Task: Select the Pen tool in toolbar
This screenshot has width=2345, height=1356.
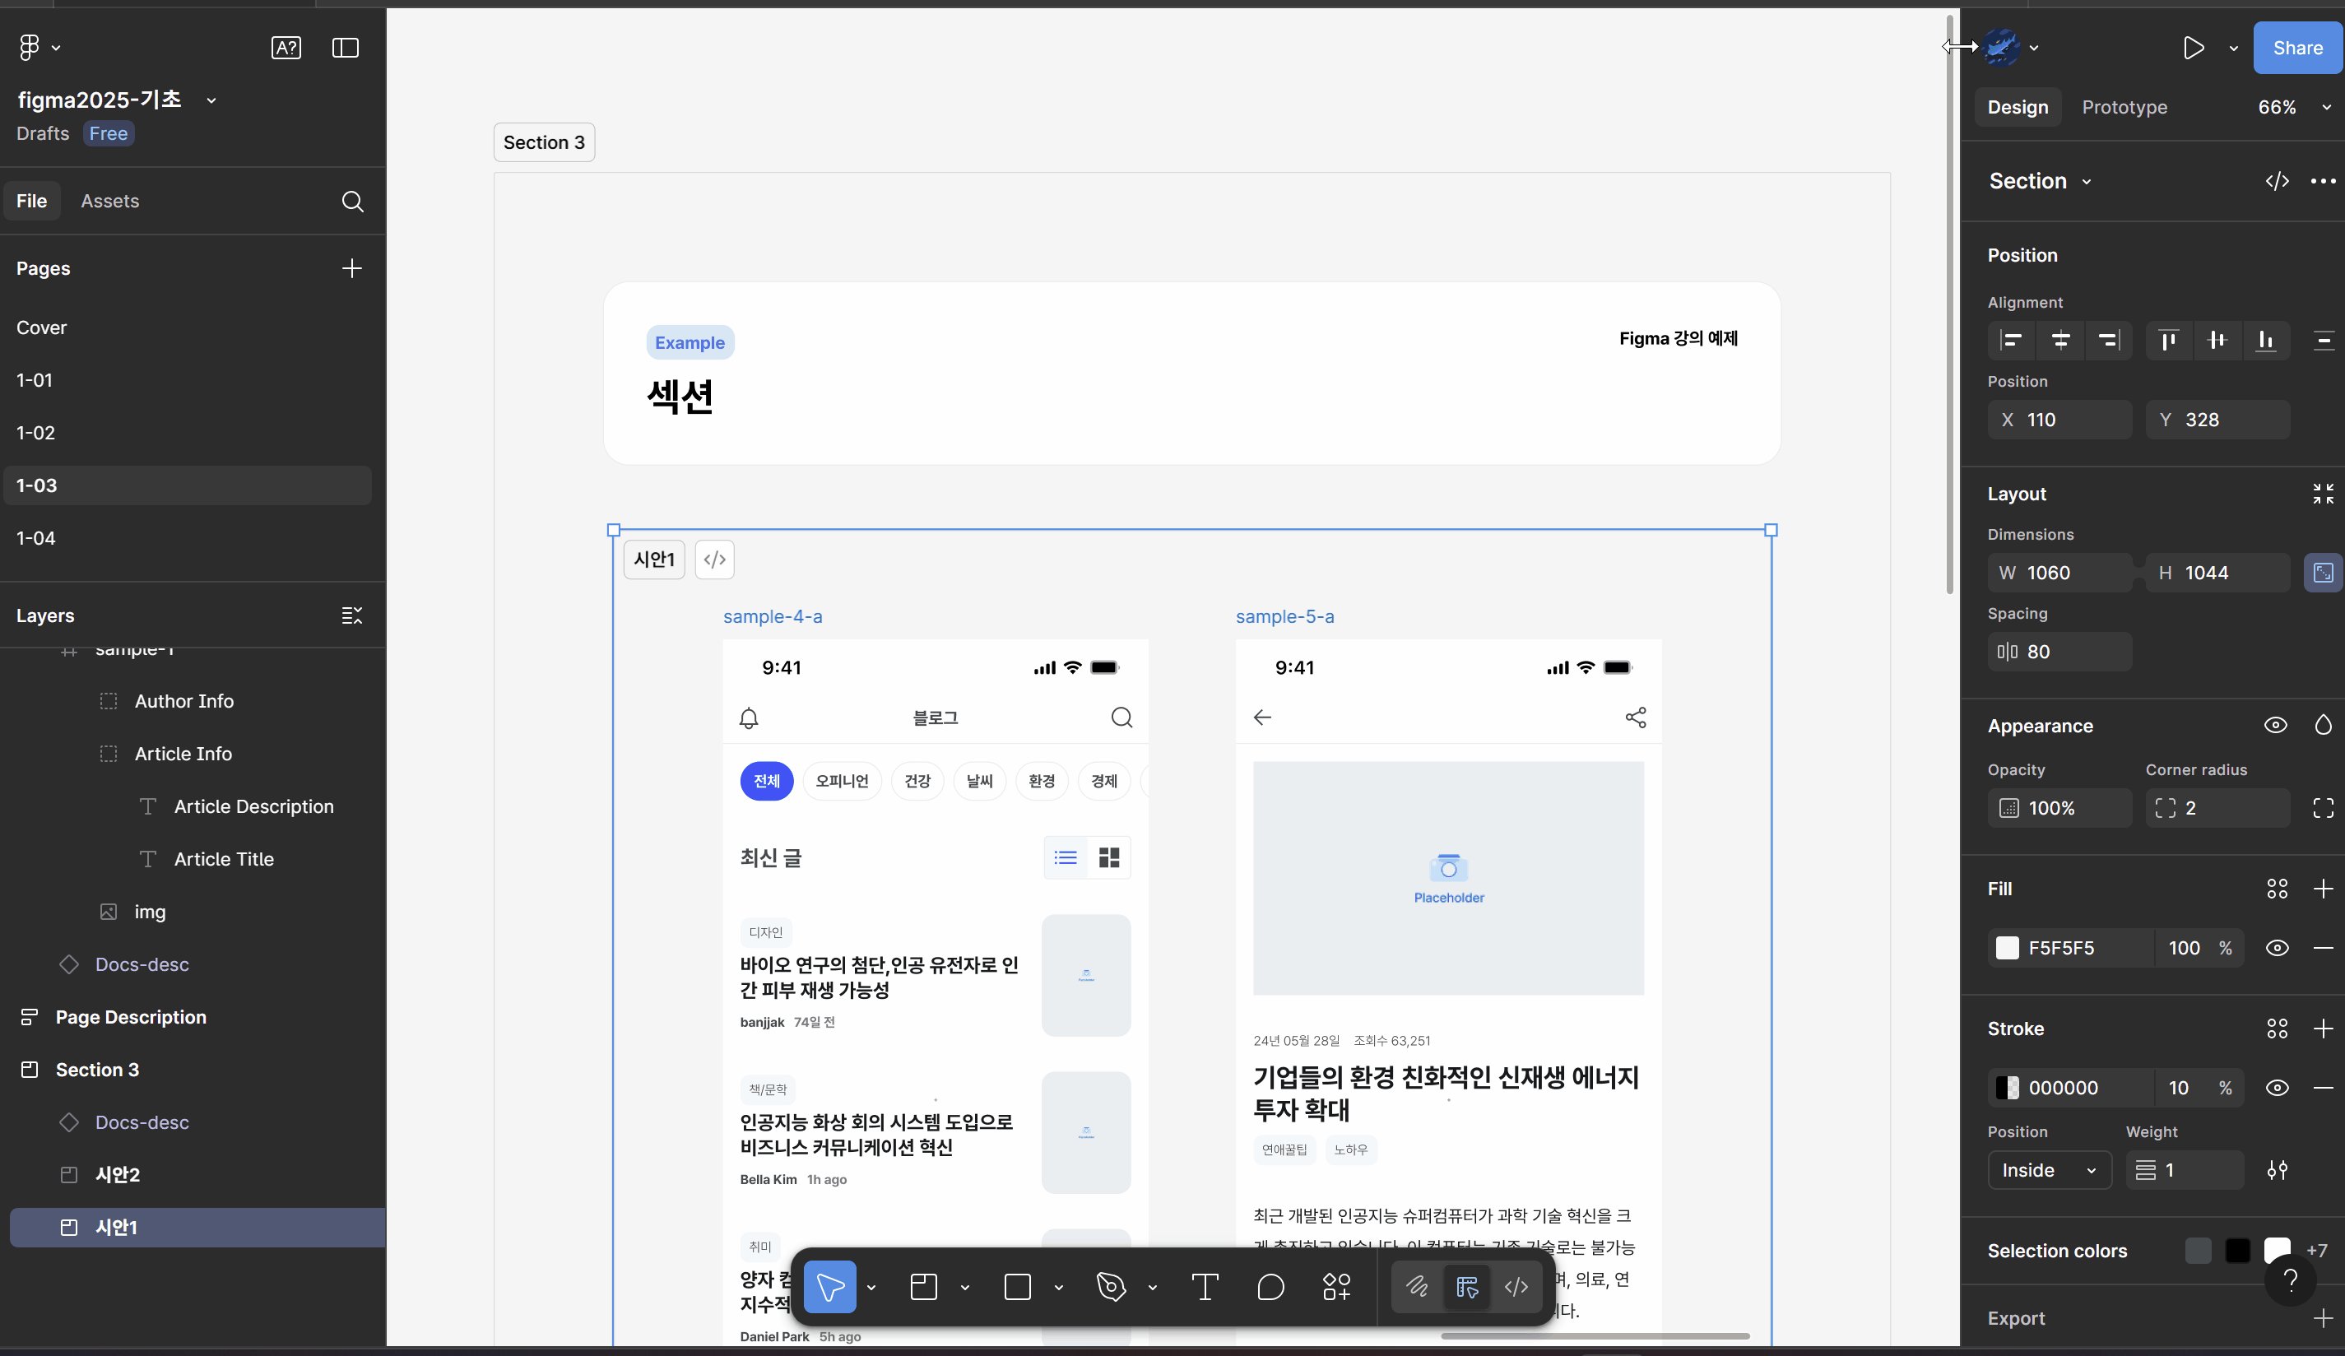Action: tap(1111, 1287)
